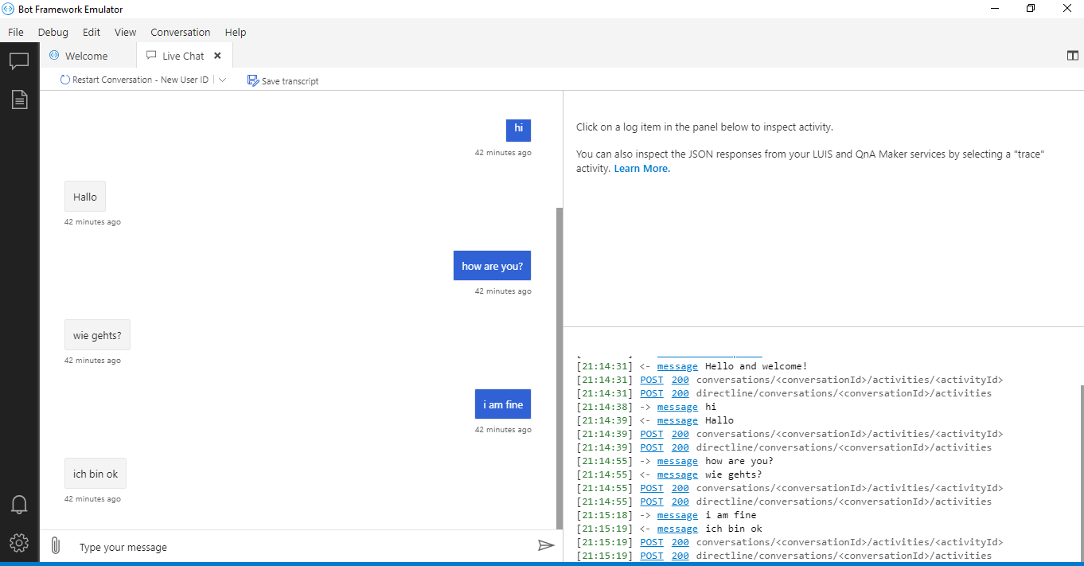Inspect message link for 'how are you?' log

pos(677,461)
